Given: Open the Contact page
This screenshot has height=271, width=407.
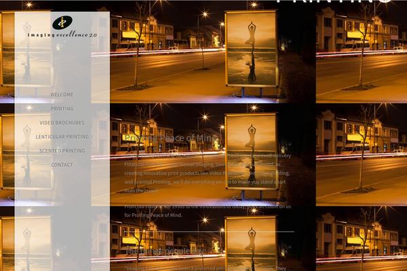Looking at the screenshot, I should (x=62, y=165).
